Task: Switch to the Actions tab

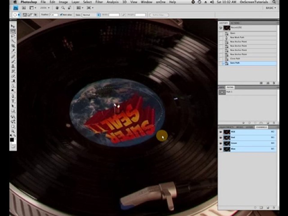Action: pos(235,23)
